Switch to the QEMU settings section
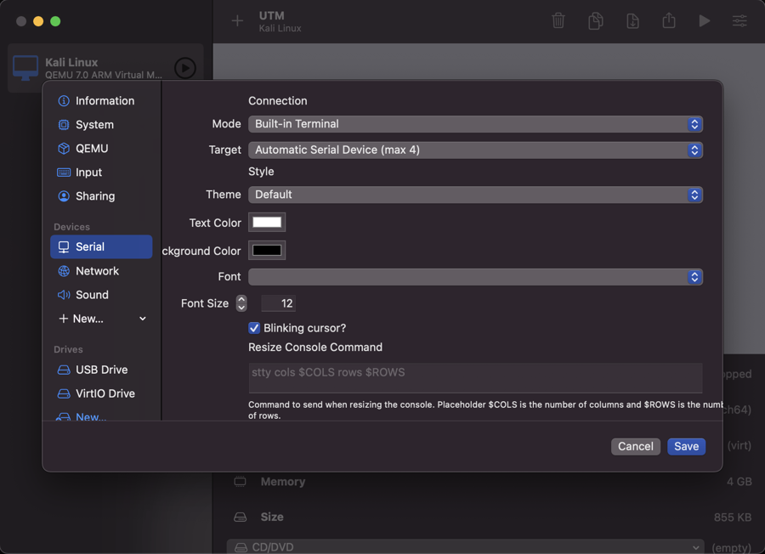Image resolution: width=765 pixels, height=554 pixels. click(x=92, y=149)
